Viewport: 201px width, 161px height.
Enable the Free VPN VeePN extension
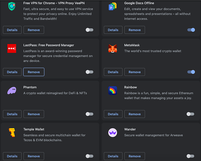pos(90,30)
